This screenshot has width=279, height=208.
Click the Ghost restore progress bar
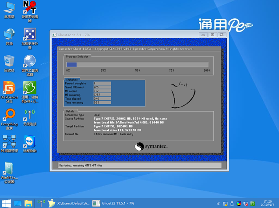pyautogui.click(x=137, y=64)
